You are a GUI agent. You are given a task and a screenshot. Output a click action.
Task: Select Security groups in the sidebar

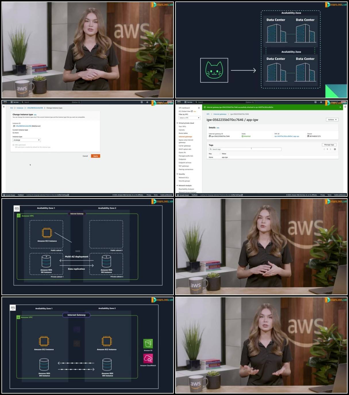tap(184, 181)
